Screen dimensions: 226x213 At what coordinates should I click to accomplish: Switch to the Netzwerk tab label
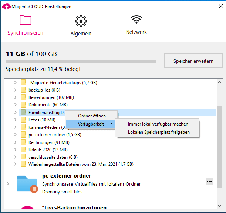click(136, 32)
